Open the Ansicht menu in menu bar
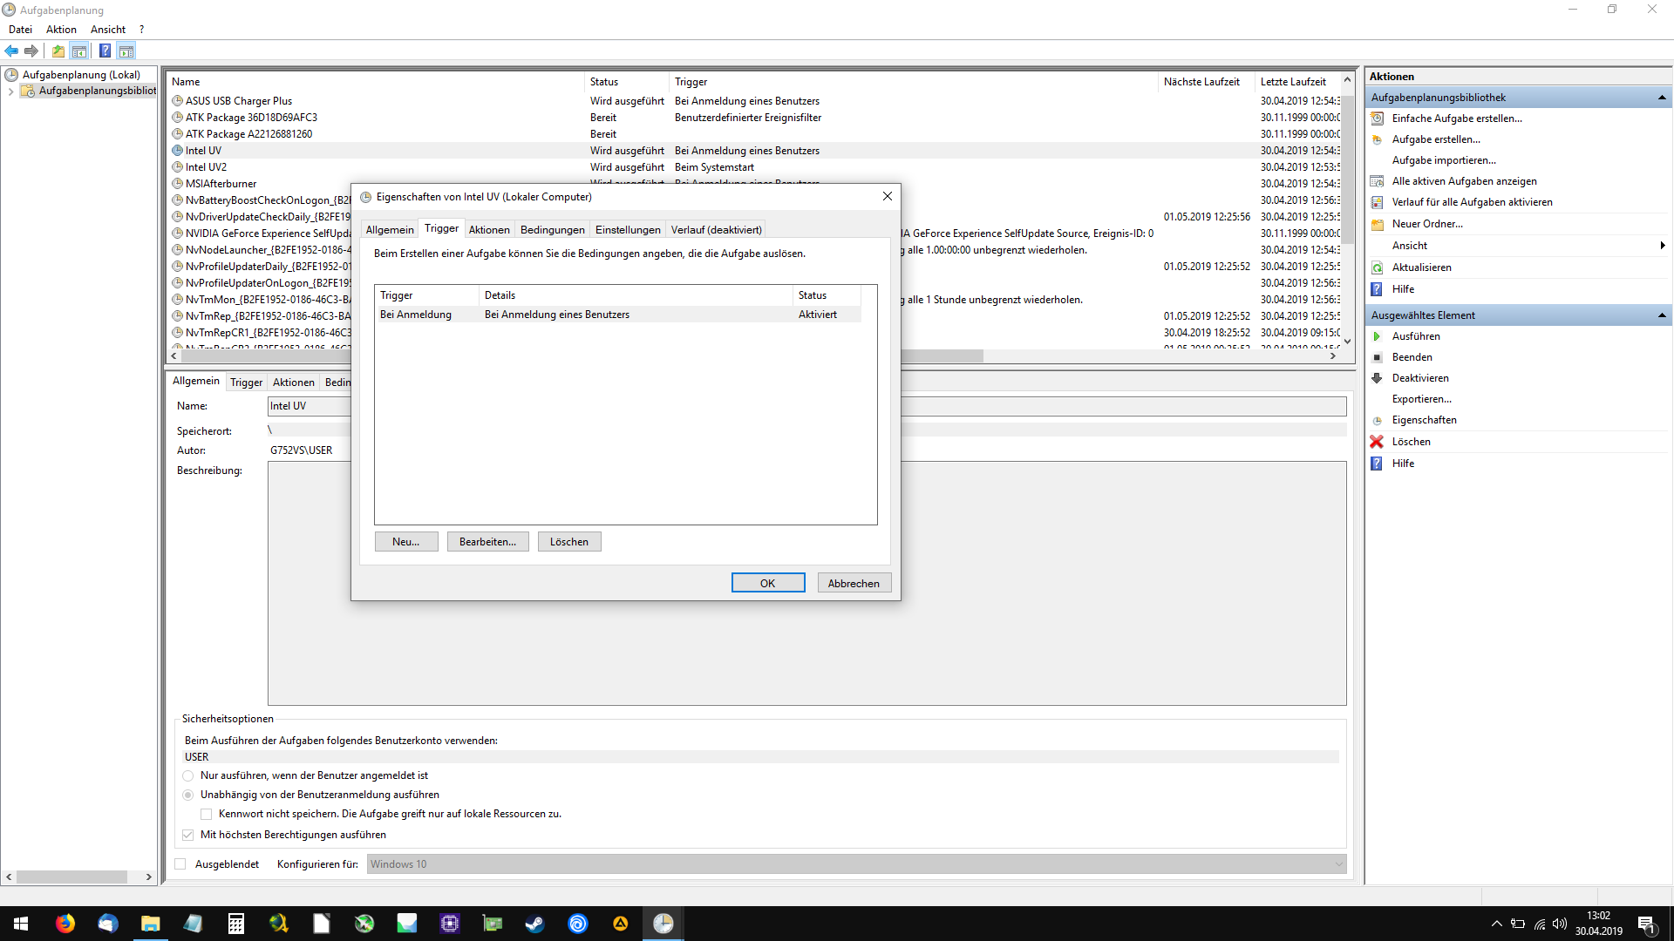The height and width of the screenshot is (941, 1674). tap(107, 30)
